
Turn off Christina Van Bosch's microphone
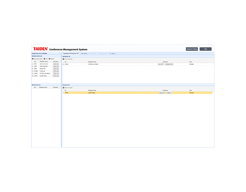[161, 64]
